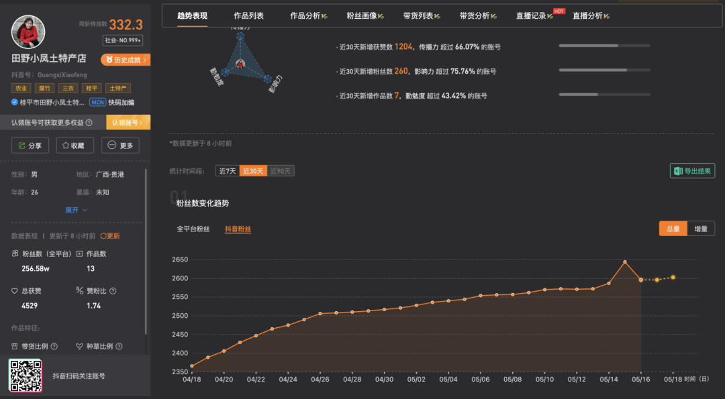725x399 pixels.
Task: Open the 作品列表 tab
Action: pyautogui.click(x=248, y=15)
